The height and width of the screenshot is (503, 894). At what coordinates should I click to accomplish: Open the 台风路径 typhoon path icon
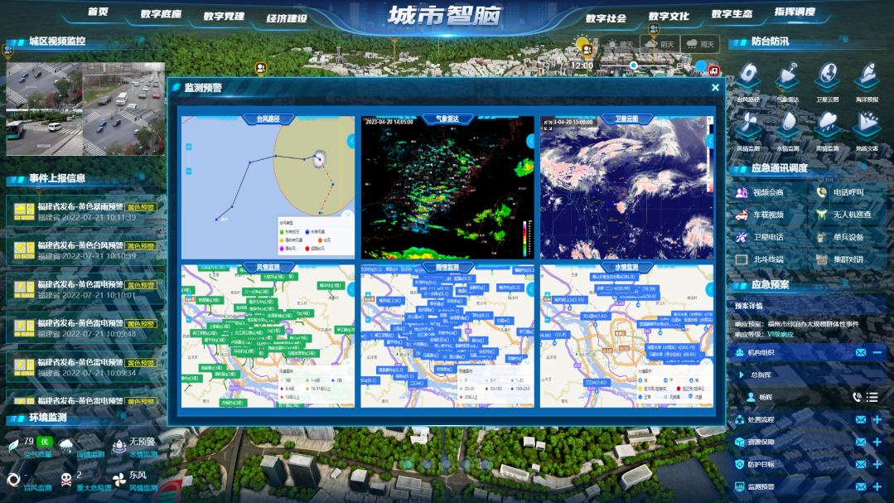tap(748, 78)
